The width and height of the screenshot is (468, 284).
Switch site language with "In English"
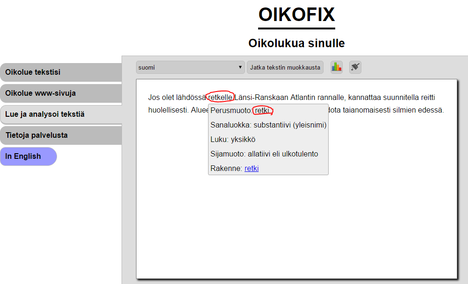pos(24,156)
